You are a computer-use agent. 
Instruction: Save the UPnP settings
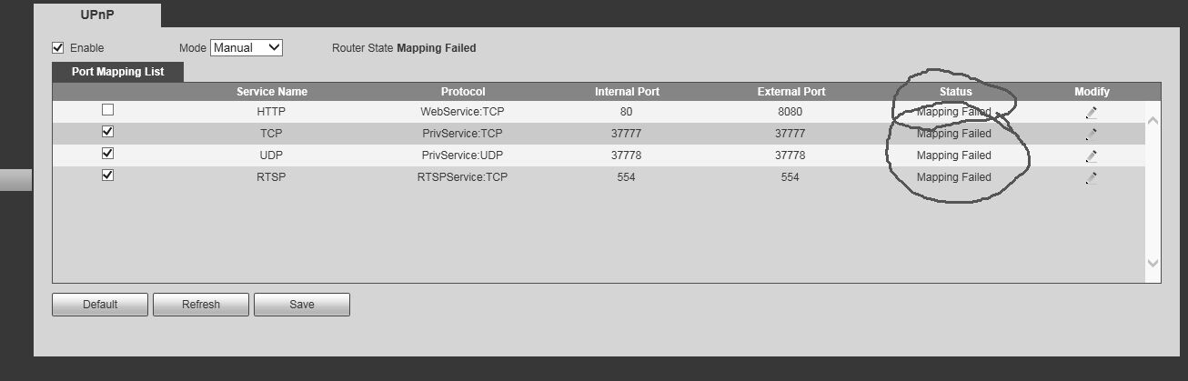(x=301, y=305)
